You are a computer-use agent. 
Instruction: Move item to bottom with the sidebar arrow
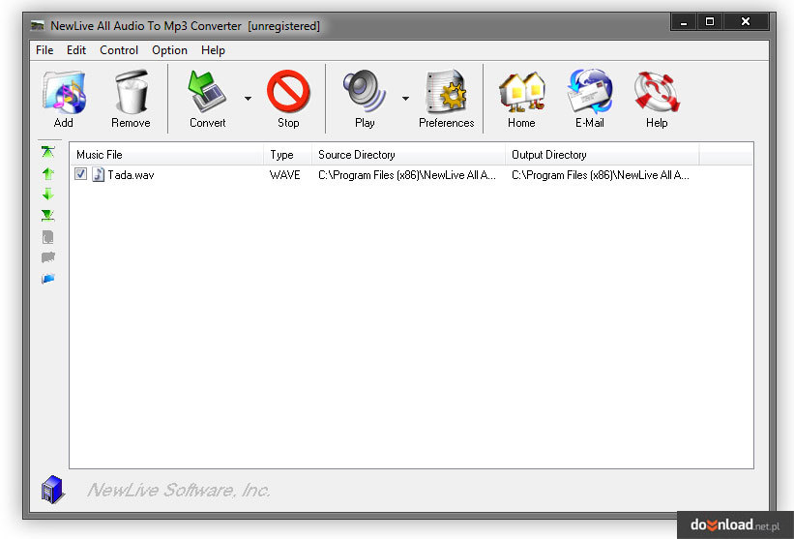coord(48,216)
